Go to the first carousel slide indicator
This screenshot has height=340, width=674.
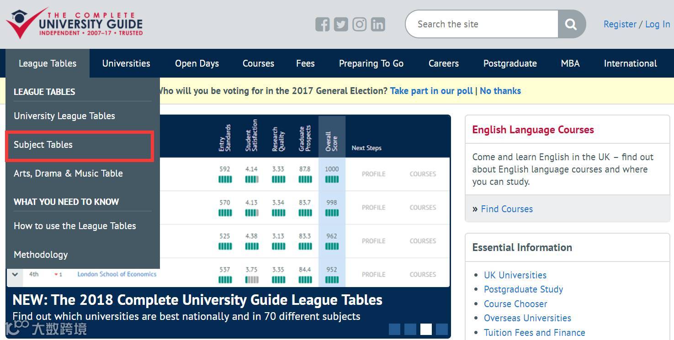click(395, 329)
